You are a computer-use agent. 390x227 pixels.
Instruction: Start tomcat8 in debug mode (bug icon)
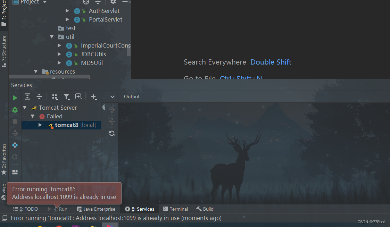(15, 109)
